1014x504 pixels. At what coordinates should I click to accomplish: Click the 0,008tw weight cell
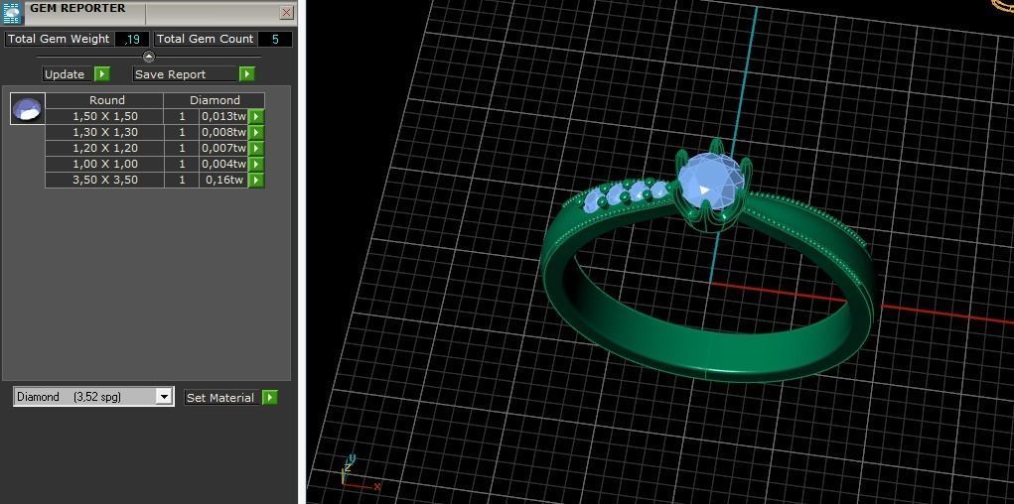(223, 133)
